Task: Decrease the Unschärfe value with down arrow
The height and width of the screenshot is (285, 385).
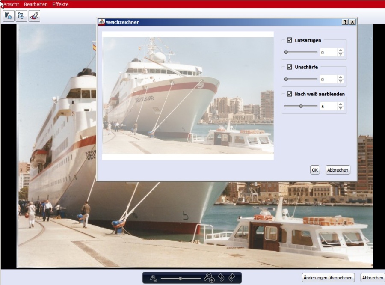Action: 341,81
